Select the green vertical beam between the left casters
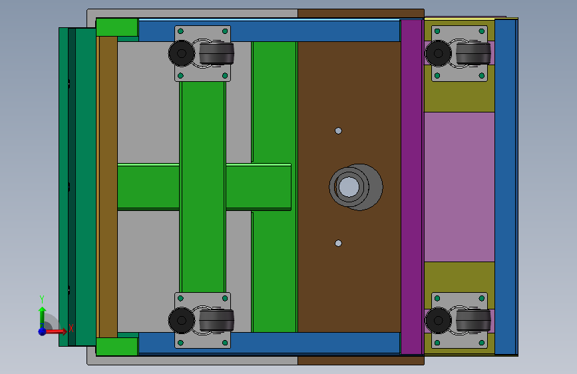577x374 pixels. [203, 187]
